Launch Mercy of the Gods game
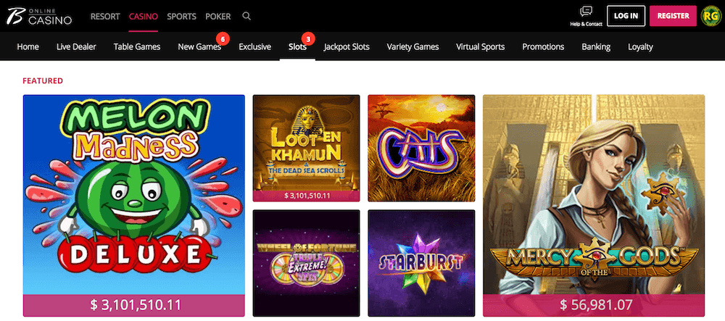This screenshot has height=321, width=725. [594, 195]
